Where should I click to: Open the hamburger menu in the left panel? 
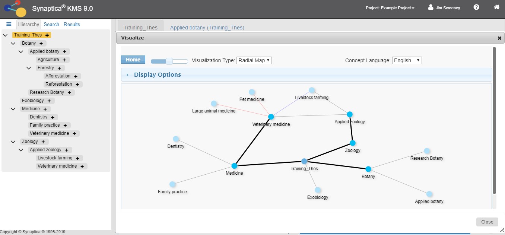pos(8,24)
